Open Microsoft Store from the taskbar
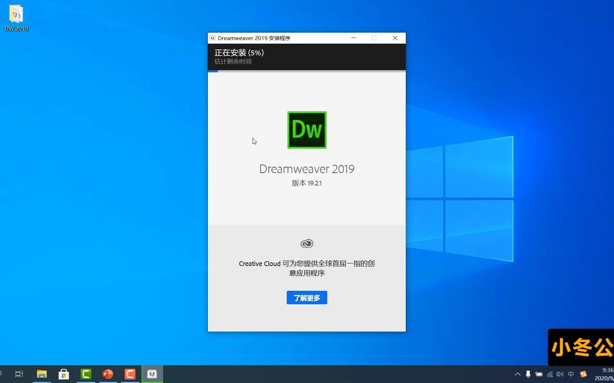This screenshot has height=383, width=614. tap(64, 374)
